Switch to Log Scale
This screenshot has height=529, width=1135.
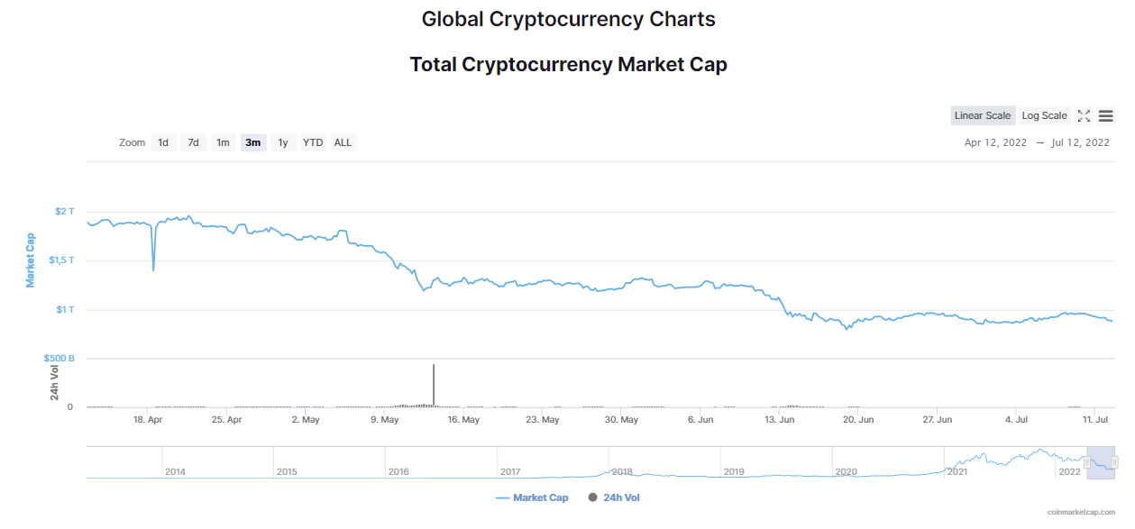pyautogui.click(x=1044, y=115)
